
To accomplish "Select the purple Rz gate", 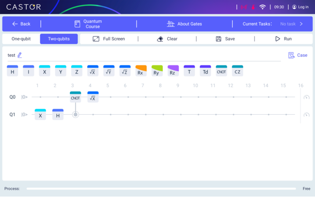I will tap(173, 71).
